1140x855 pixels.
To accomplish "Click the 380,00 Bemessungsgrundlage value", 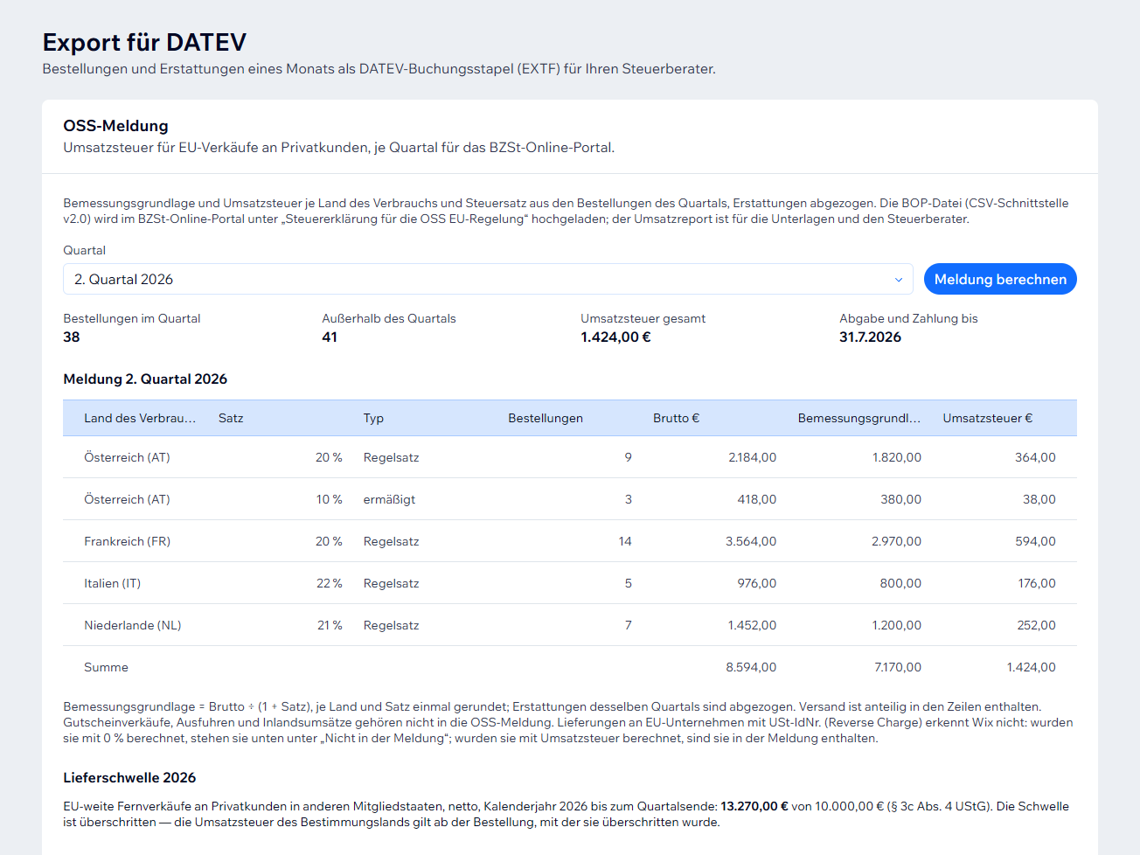I will [900, 499].
